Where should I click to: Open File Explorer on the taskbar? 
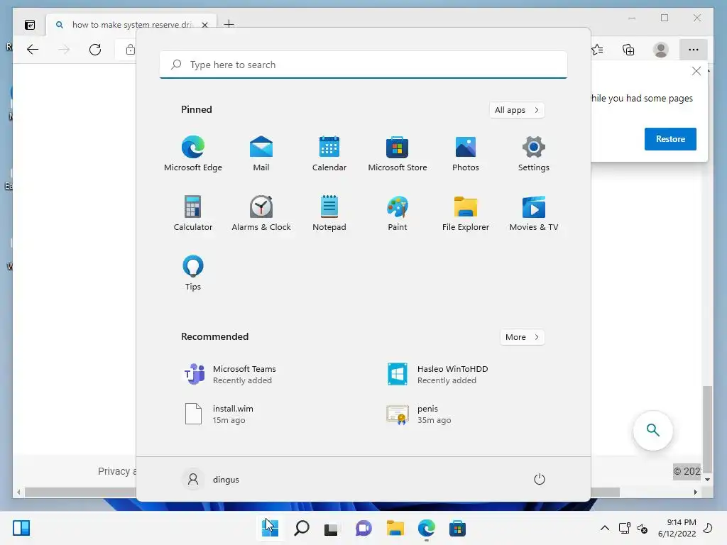pyautogui.click(x=395, y=528)
